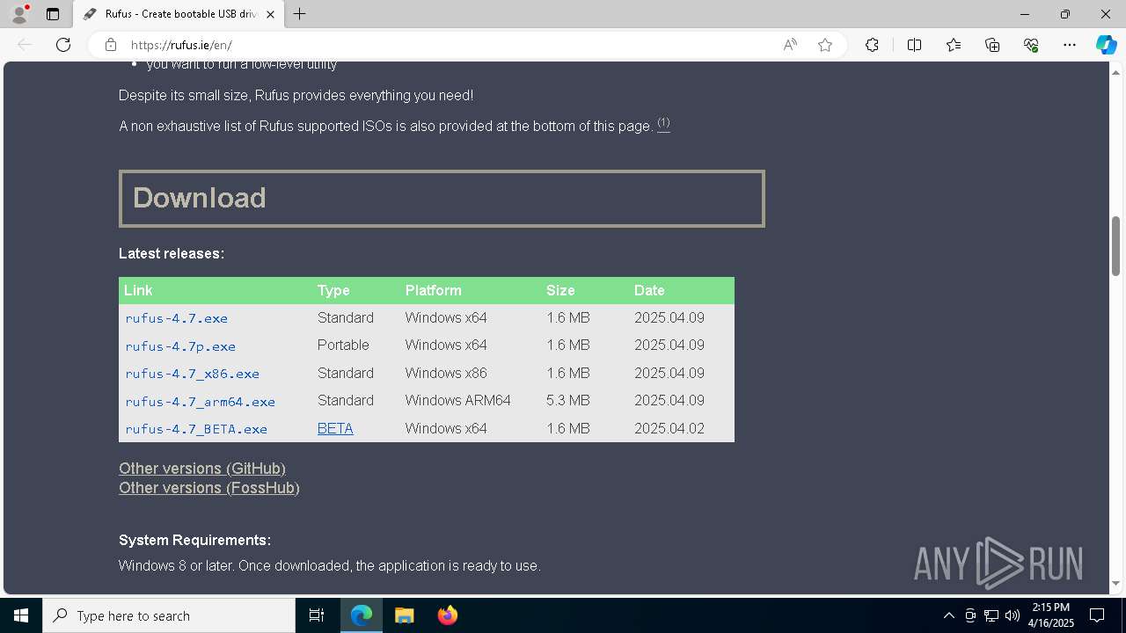The height and width of the screenshot is (633, 1126).
Task: Show hidden tray icons chevron
Action: click(948, 615)
